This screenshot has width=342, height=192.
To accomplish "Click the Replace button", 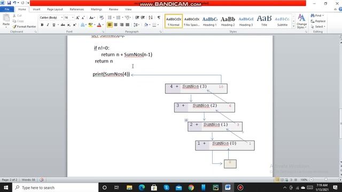I will tap(318, 21).
